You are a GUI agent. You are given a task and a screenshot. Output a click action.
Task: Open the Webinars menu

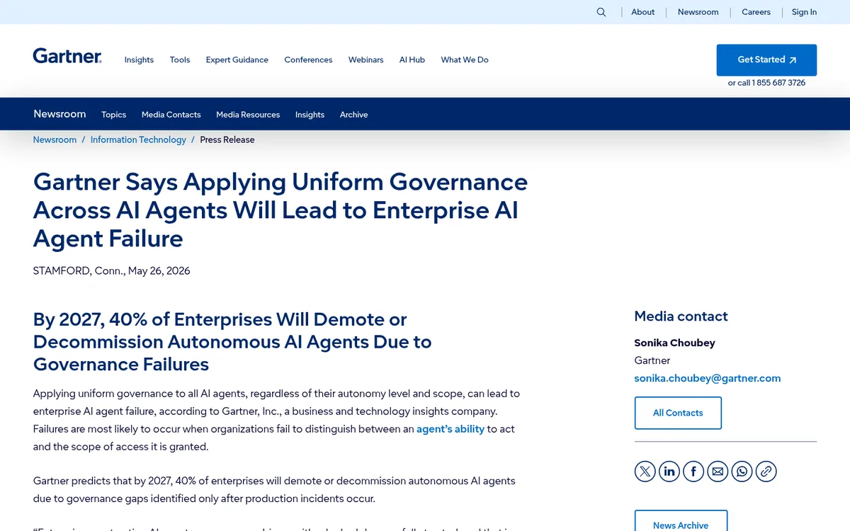(365, 60)
